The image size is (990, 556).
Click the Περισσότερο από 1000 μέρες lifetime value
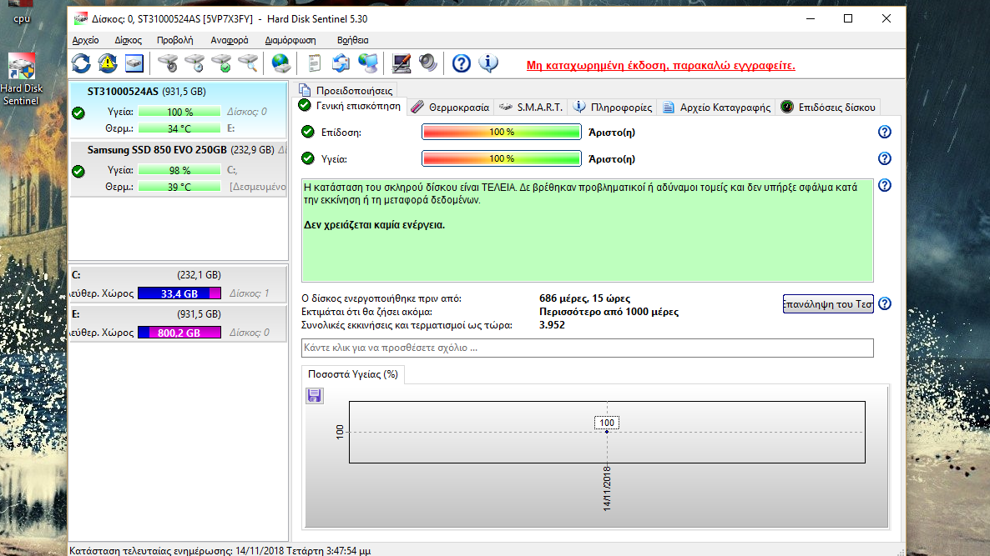click(609, 312)
